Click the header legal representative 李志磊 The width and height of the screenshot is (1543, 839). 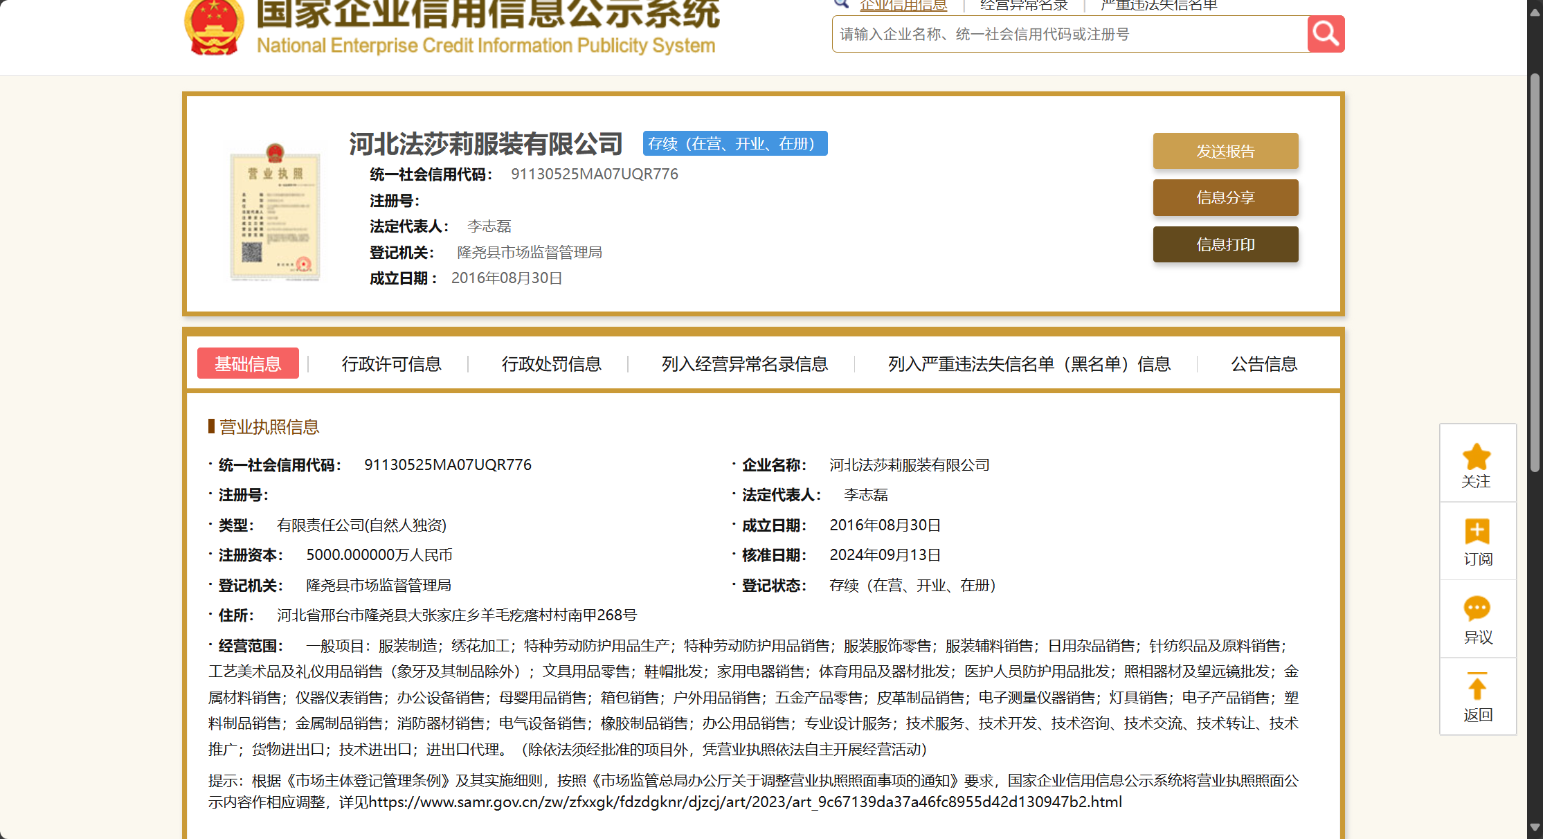coord(489,226)
